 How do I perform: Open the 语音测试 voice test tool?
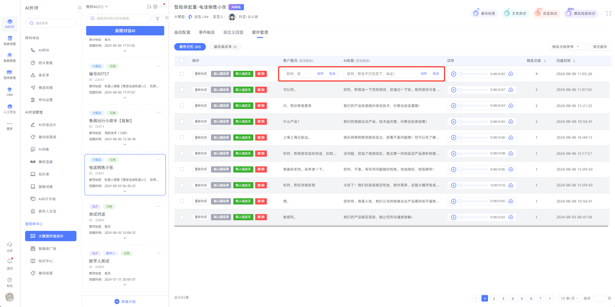point(546,14)
